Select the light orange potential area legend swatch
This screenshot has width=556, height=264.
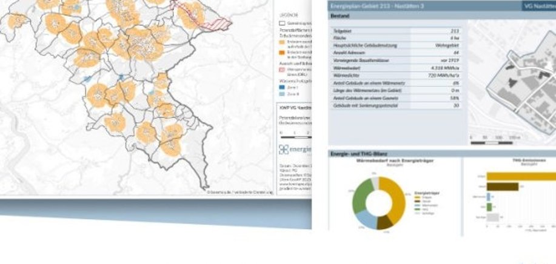pyautogui.click(x=283, y=39)
